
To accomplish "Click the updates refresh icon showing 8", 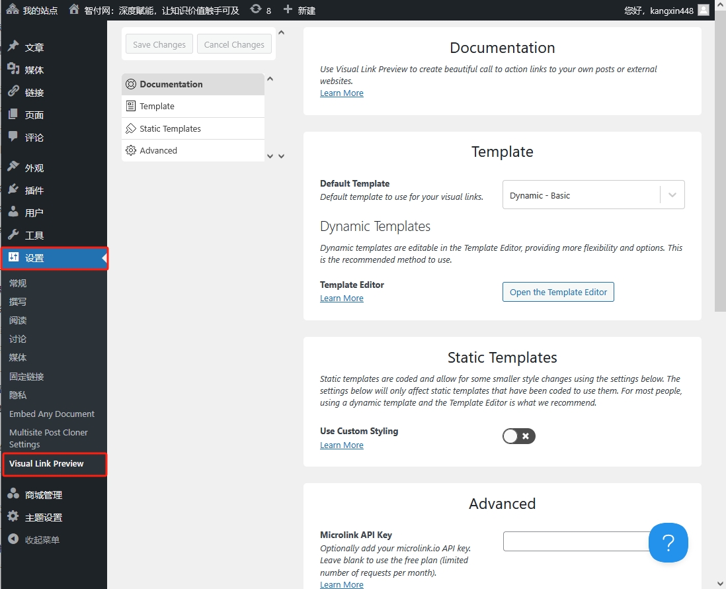I will coord(256,9).
